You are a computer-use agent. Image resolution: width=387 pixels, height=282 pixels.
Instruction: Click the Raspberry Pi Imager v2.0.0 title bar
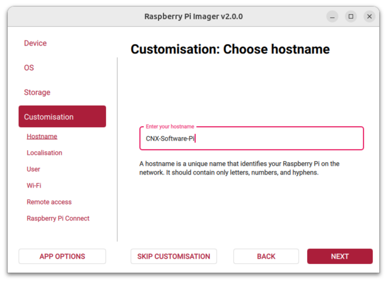193,17
